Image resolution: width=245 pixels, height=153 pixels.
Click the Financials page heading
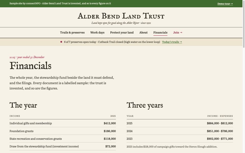30,66
